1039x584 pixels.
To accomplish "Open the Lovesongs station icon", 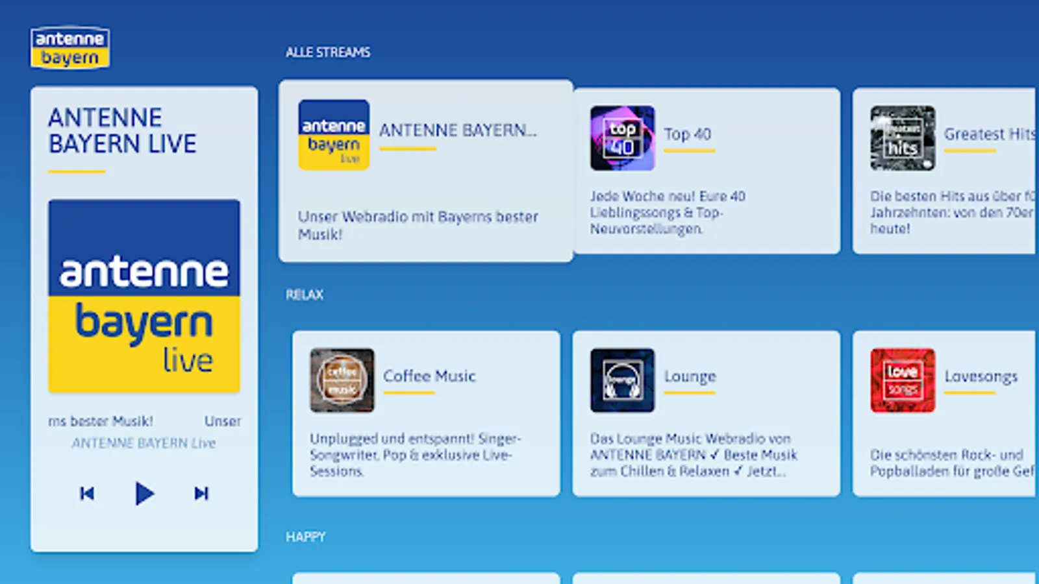I will [903, 382].
